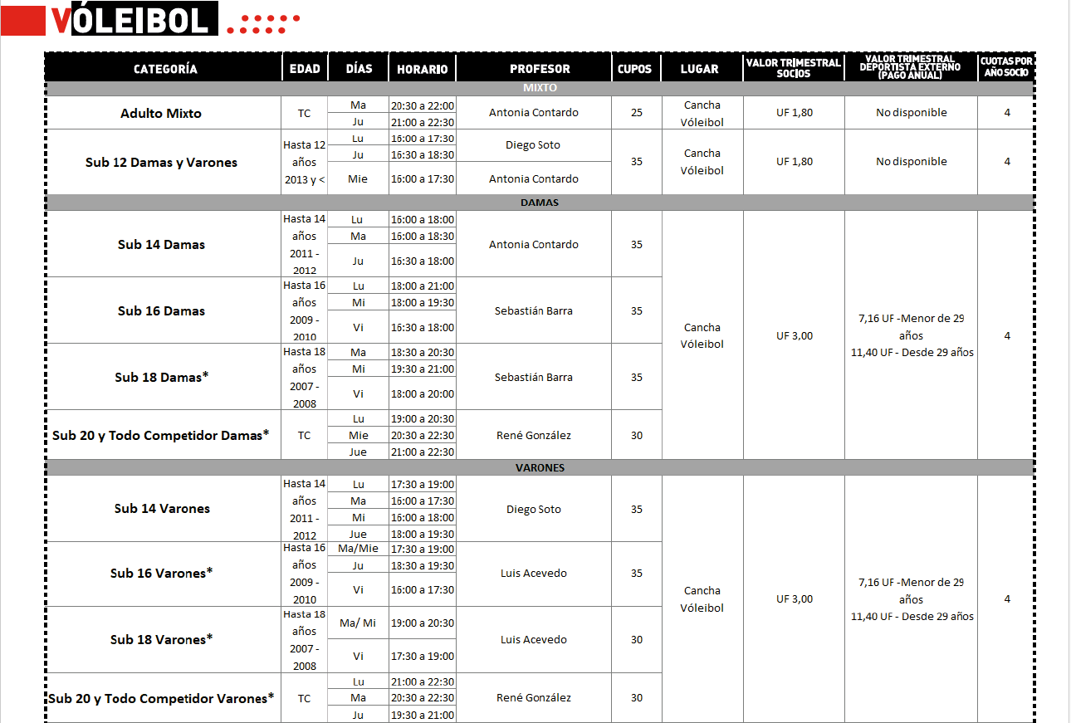Click the 25 cupos cell for Adulto Mixto

pos(636,112)
